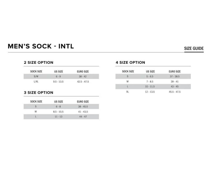The image size is (213, 170).
Task: Click the S/M sock size cell
Action: click(36, 76)
